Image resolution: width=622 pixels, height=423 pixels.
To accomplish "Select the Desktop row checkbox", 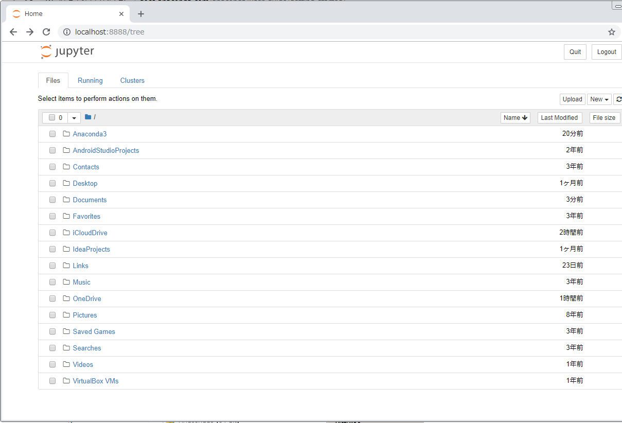I will [52, 183].
